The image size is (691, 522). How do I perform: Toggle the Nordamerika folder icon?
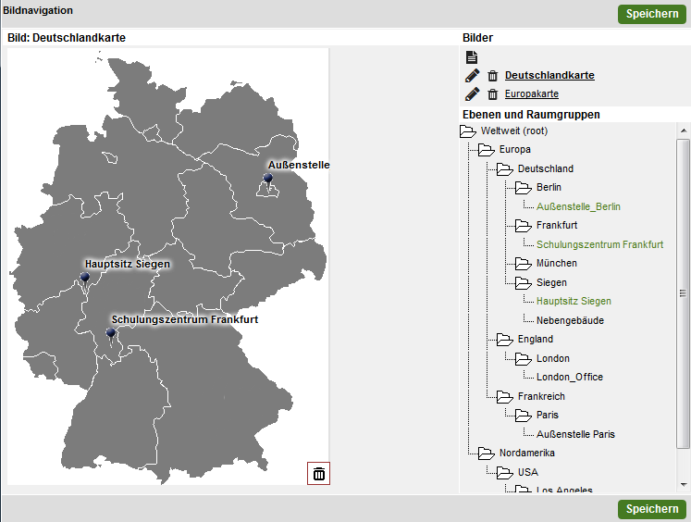[486, 454]
